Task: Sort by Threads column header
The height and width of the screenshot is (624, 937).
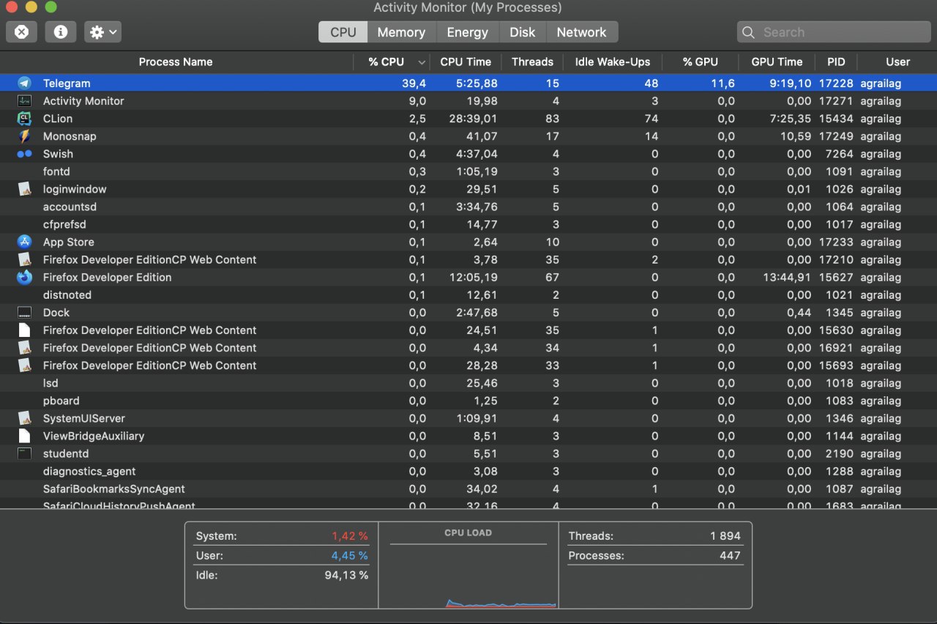Action: 532,62
